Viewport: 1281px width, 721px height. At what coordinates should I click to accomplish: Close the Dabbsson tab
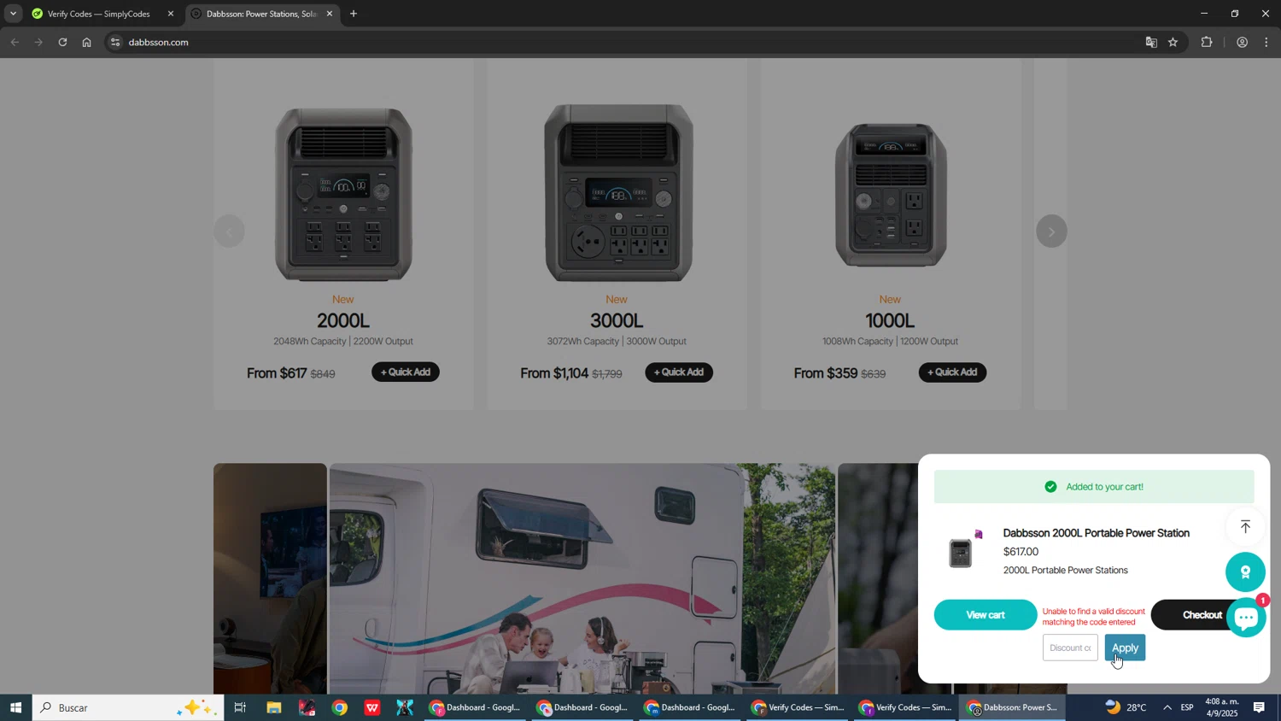pyautogui.click(x=330, y=14)
